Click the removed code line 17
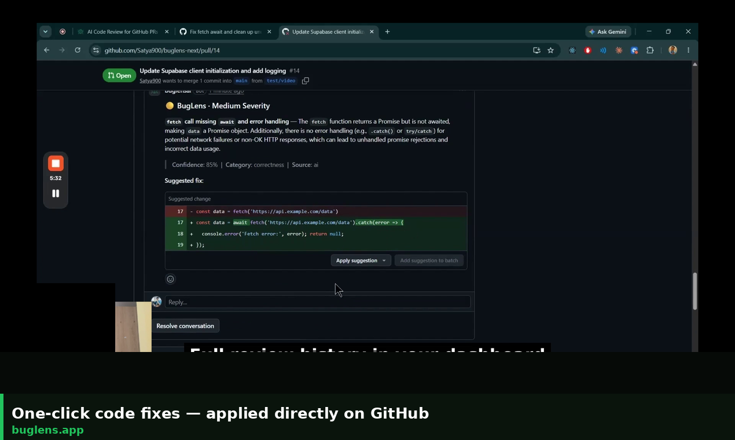The height and width of the screenshot is (440, 735). pyautogui.click(x=316, y=211)
